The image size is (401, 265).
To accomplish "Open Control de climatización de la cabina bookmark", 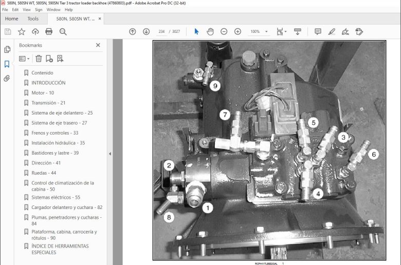I will 63,186.
